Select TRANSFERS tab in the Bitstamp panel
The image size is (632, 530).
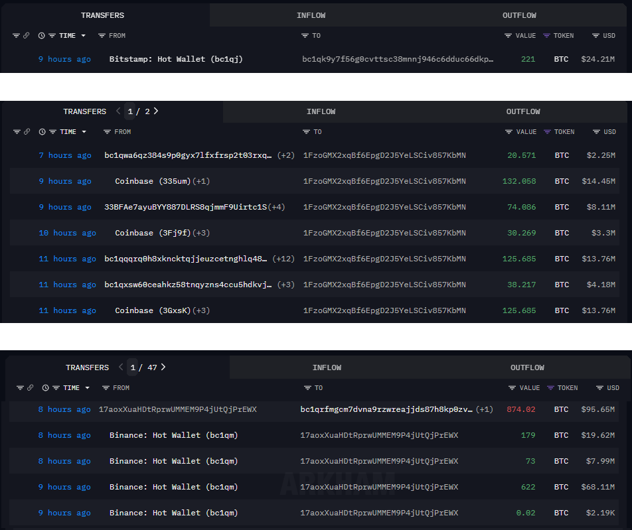tap(102, 15)
